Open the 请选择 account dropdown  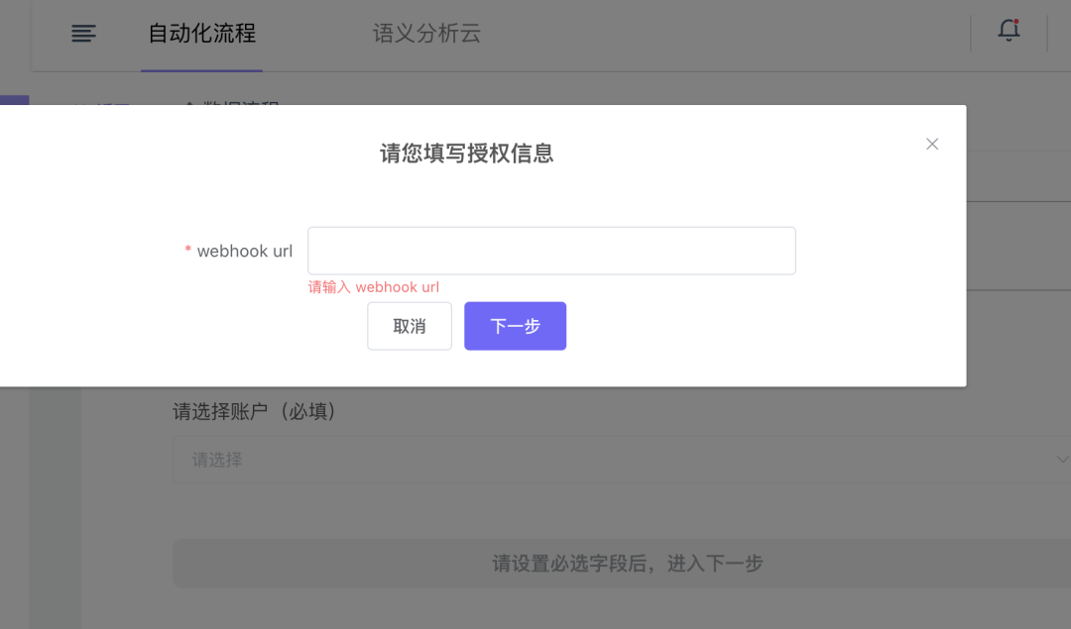click(x=622, y=460)
